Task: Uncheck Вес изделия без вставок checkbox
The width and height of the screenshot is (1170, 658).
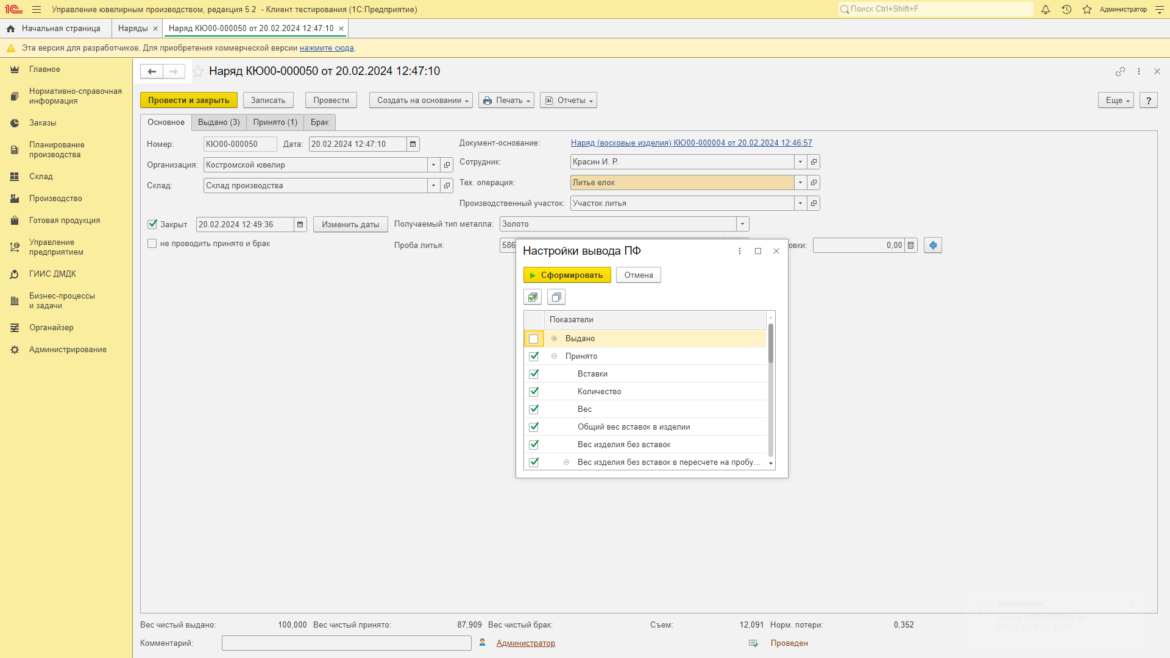Action: (x=534, y=445)
